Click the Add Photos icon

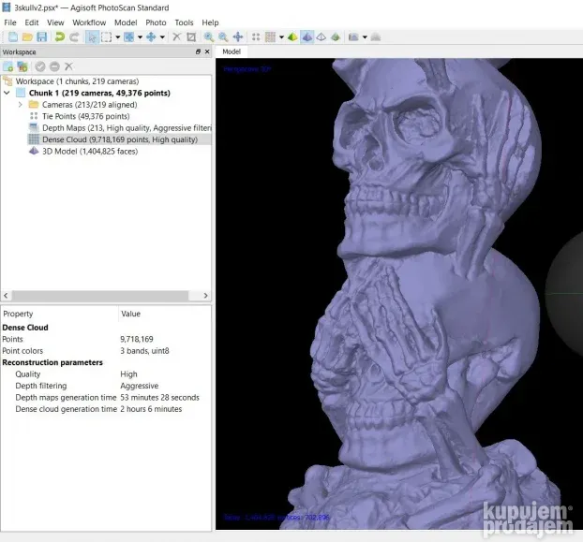tap(22, 66)
